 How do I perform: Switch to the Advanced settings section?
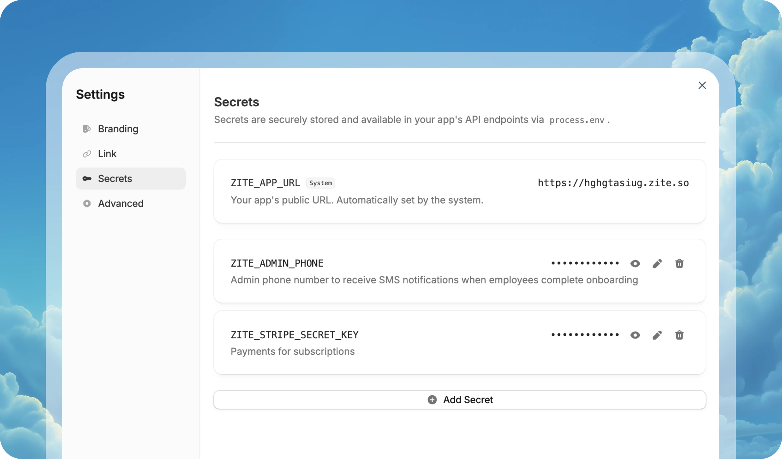pos(121,203)
